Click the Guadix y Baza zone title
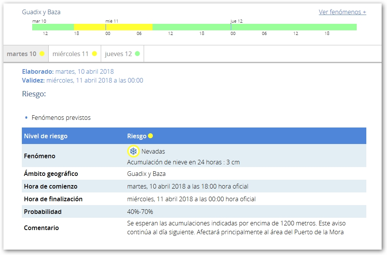Viewport: 387px width, 255px height. coord(41,12)
